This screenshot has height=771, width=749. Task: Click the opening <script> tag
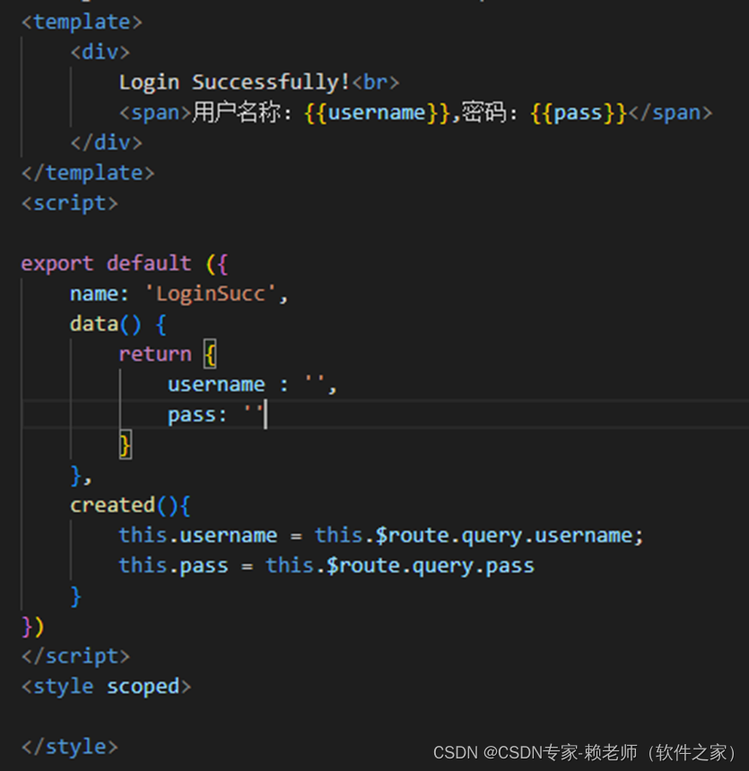click(70, 204)
